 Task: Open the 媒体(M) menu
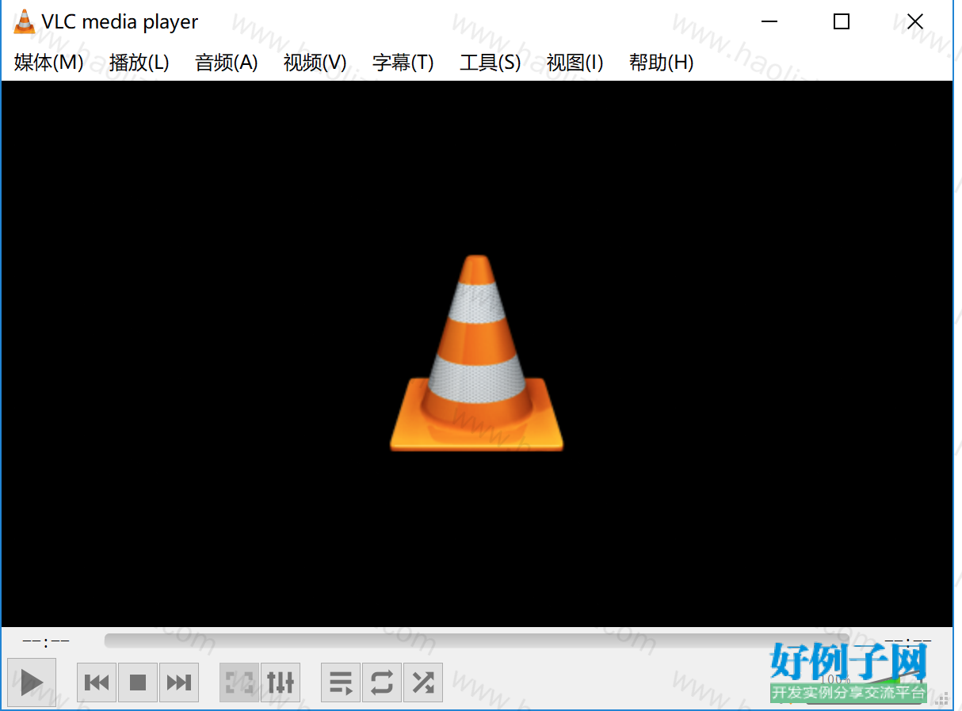coord(49,63)
